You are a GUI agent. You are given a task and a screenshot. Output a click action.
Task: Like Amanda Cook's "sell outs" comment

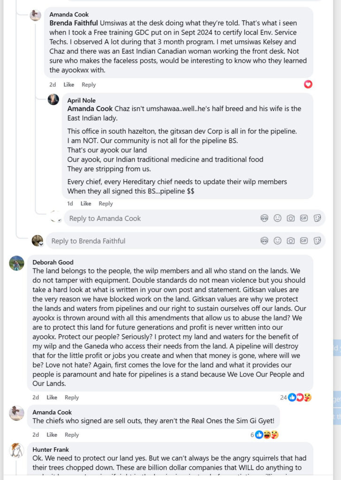52,435
